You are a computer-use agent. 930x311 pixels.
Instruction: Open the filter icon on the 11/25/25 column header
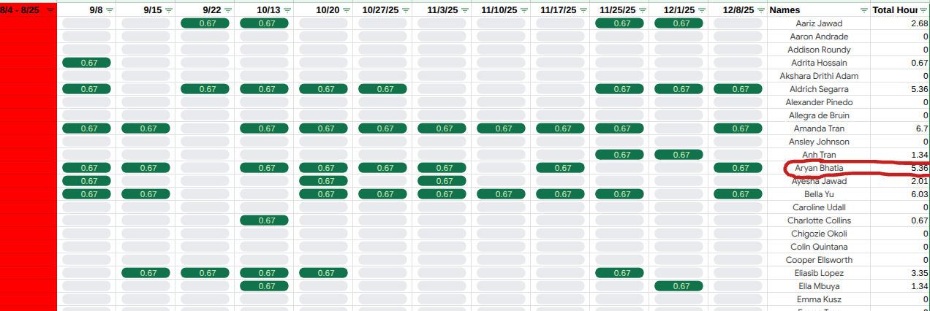643,10
